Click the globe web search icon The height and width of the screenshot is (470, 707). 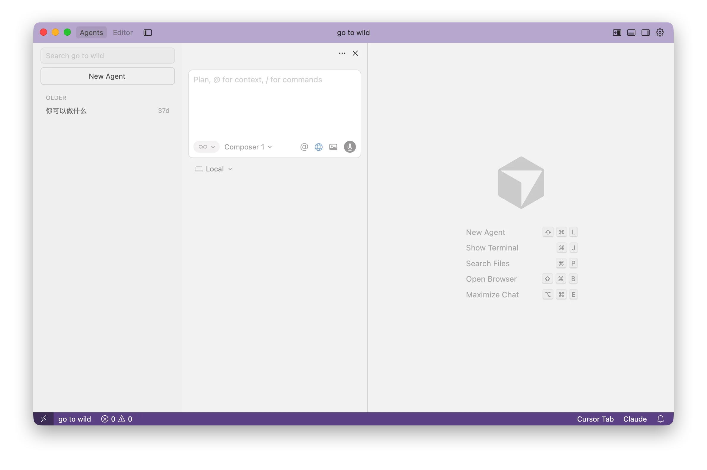point(318,147)
